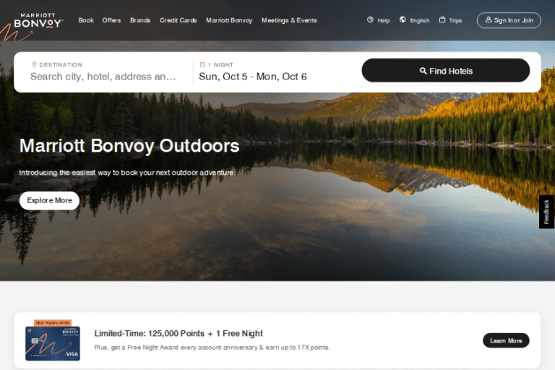Click the Explore More button
555x370 pixels.
pyautogui.click(x=50, y=200)
